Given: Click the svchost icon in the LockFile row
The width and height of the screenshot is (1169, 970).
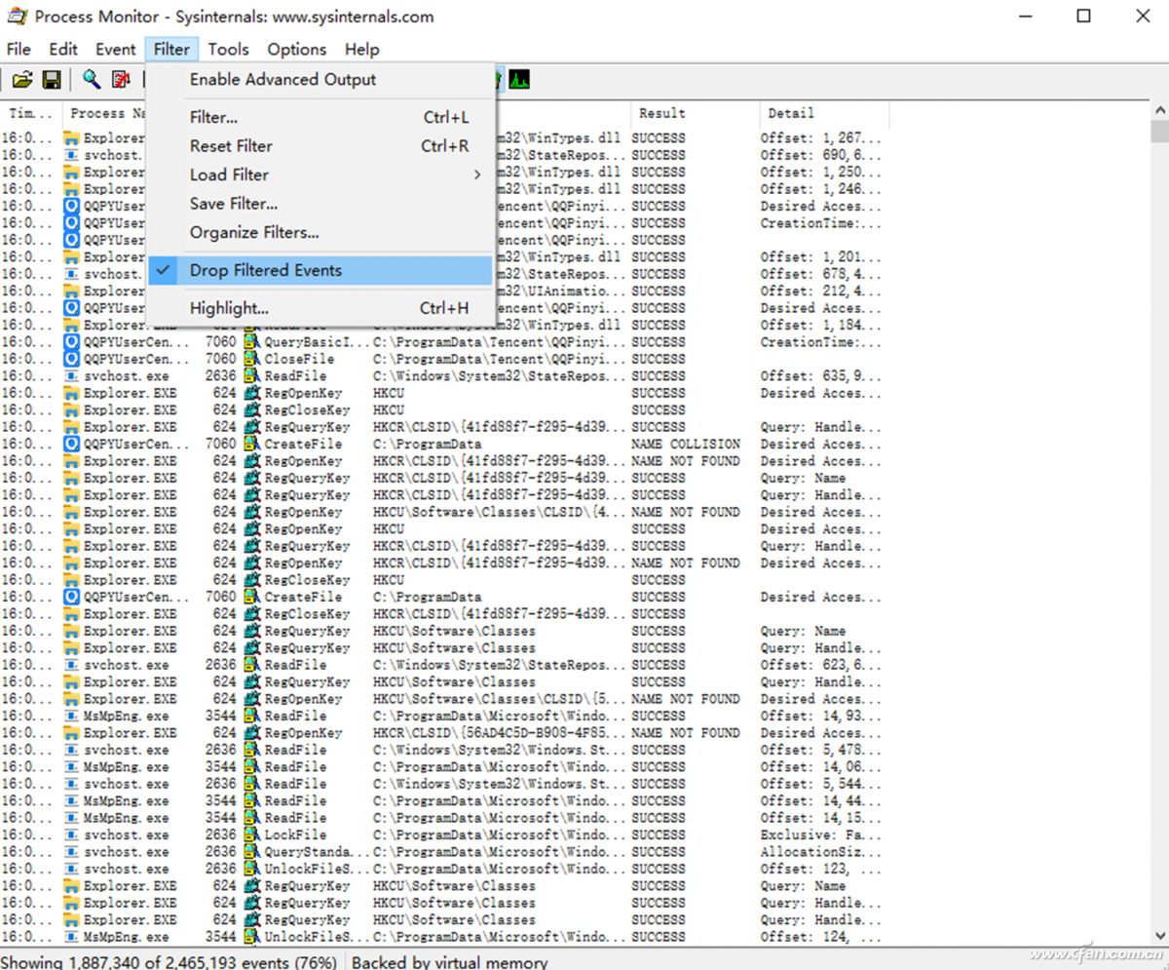Looking at the screenshot, I should tap(72, 835).
